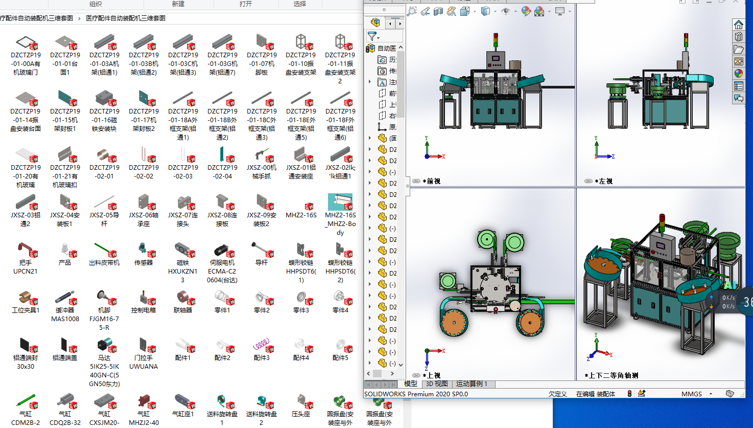Open the Custom Properties task pane icon

[739, 86]
